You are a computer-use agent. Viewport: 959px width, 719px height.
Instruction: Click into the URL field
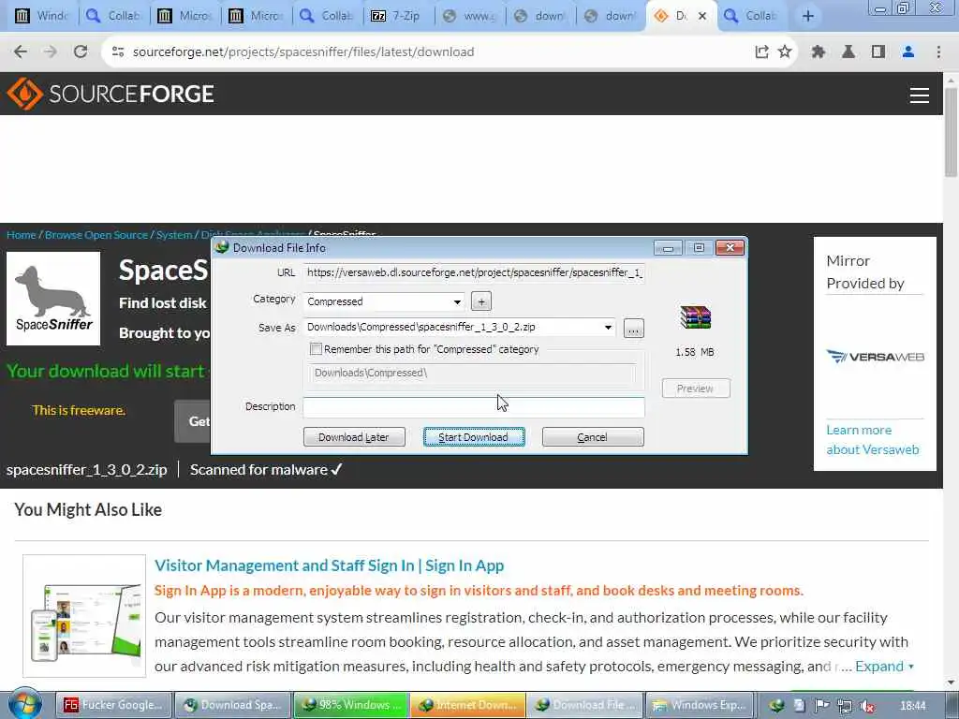click(x=474, y=272)
